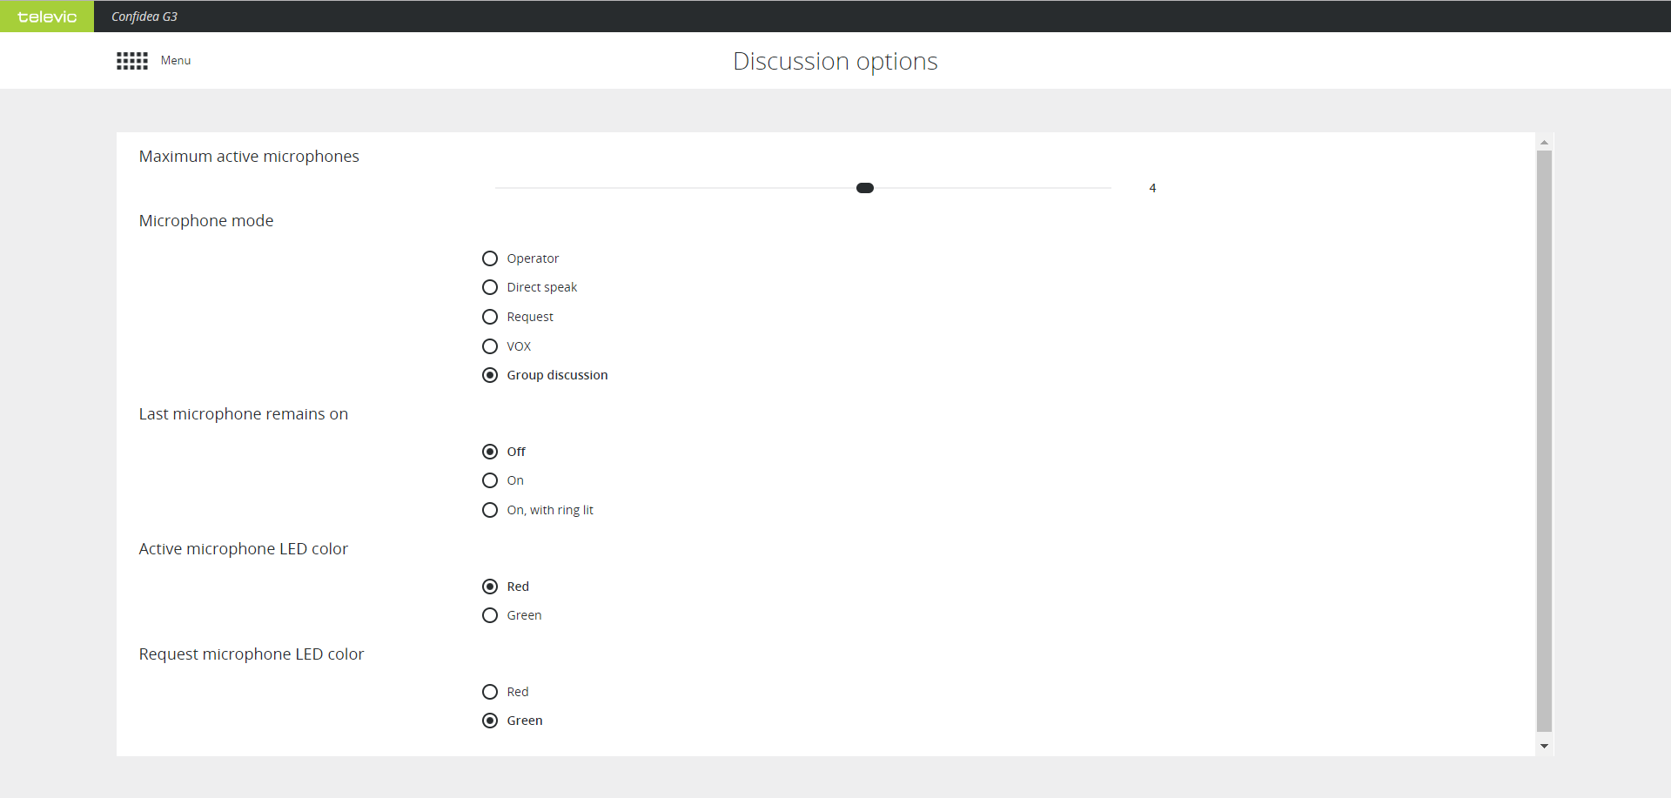Image resolution: width=1671 pixels, height=798 pixels.
Task: Select Operator microphone mode
Action: coord(490,258)
